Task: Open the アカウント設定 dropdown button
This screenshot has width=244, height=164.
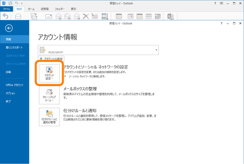Action: pyautogui.click(x=49, y=73)
